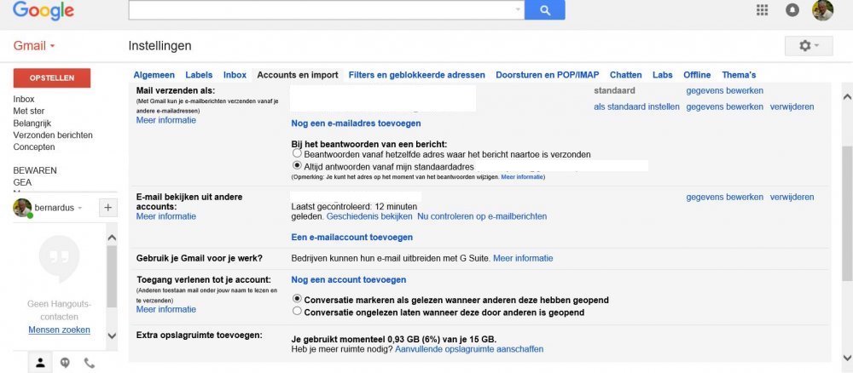Open the notifications bell icon
The height and width of the screenshot is (373, 853).
pyautogui.click(x=792, y=10)
